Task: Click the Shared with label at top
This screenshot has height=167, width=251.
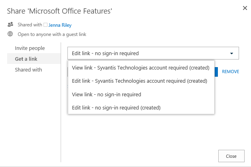Action: pyautogui.click(x=30, y=25)
